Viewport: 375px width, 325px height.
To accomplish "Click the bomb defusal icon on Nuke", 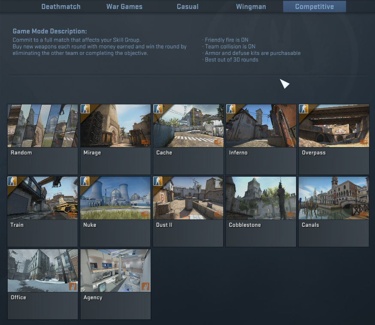I will coord(145,215).
